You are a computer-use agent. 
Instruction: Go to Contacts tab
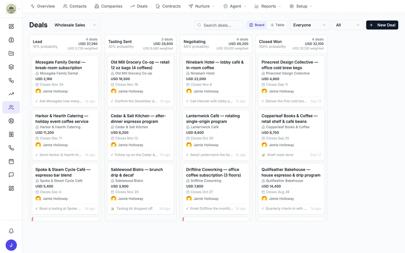tap(75, 6)
